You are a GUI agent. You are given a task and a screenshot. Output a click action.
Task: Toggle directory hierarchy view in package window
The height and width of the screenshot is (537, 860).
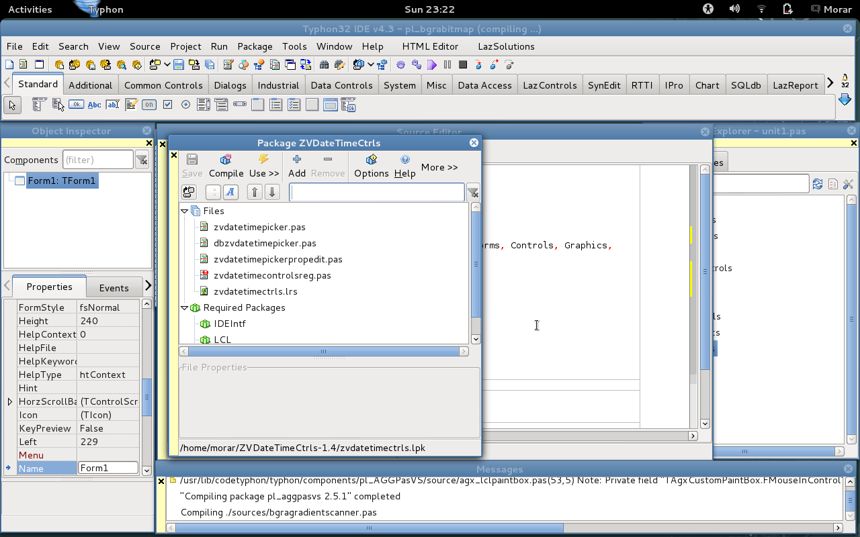(213, 193)
